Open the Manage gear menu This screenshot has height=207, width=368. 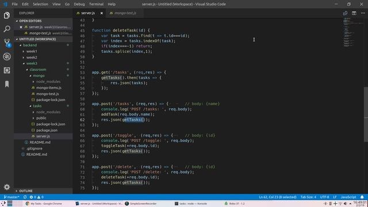click(x=7, y=187)
